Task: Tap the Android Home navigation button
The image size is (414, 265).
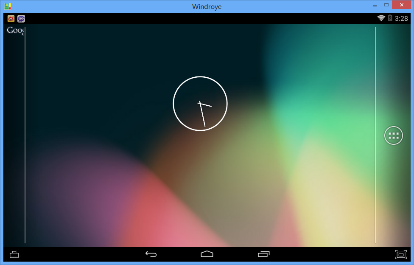Action: pyautogui.click(x=207, y=254)
